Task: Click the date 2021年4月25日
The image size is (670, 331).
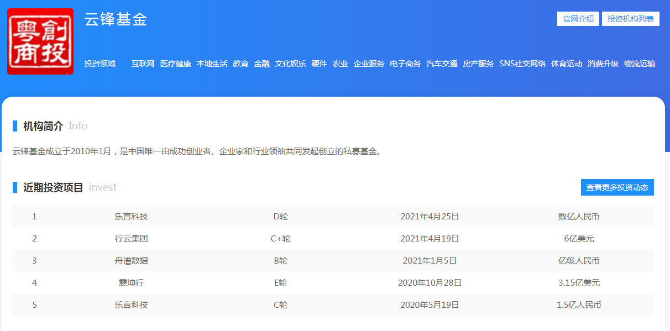Action: click(x=430, y=216)
